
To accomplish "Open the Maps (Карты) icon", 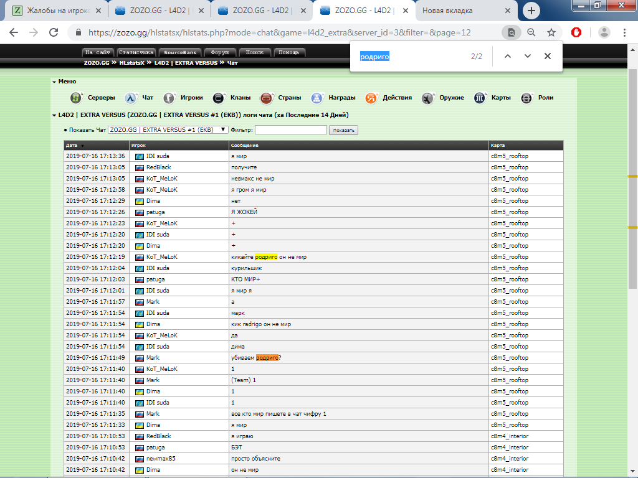I will point(480,98).
